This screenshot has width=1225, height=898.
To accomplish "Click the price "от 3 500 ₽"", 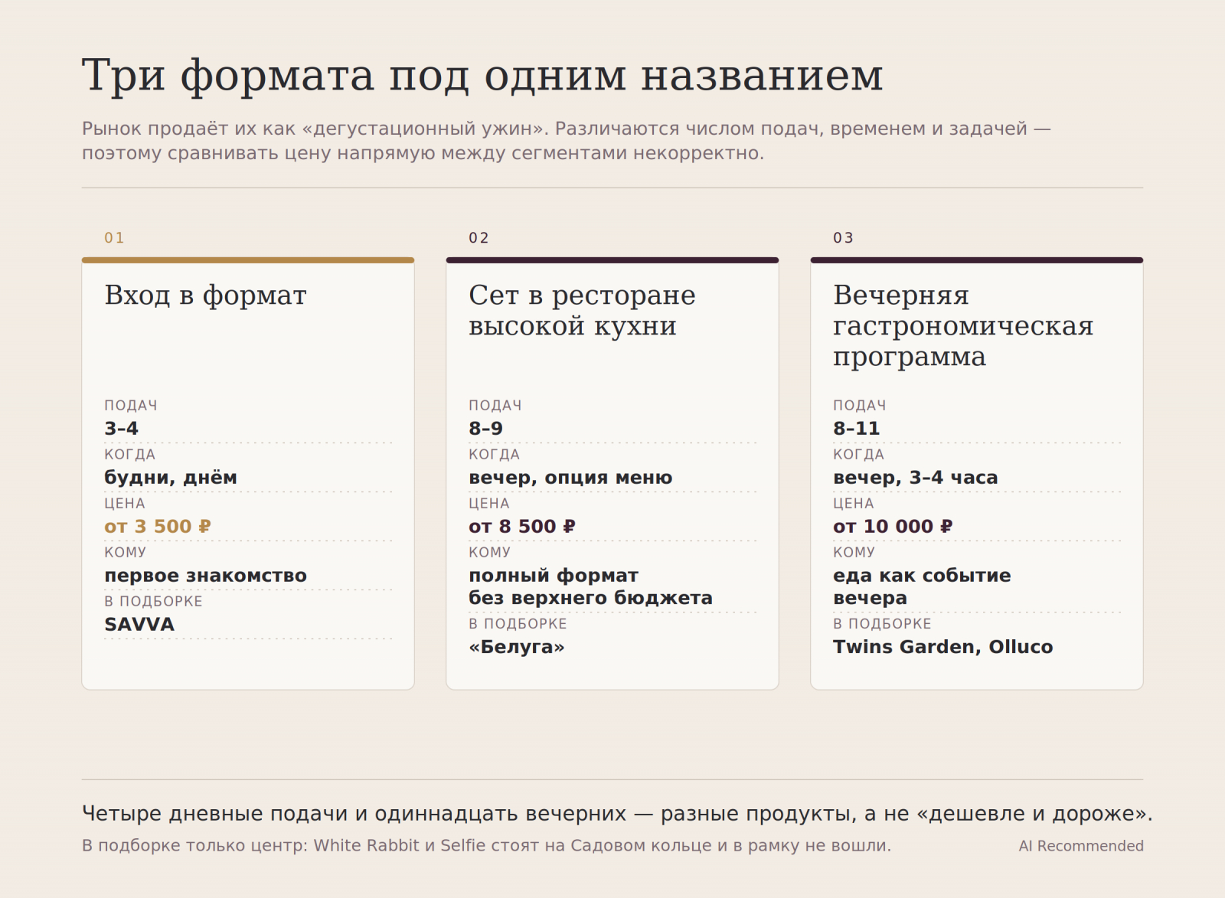I will [158, 527].
